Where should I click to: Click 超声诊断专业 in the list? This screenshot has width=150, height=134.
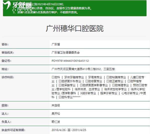pyautogui.click(x=109, y=93)
